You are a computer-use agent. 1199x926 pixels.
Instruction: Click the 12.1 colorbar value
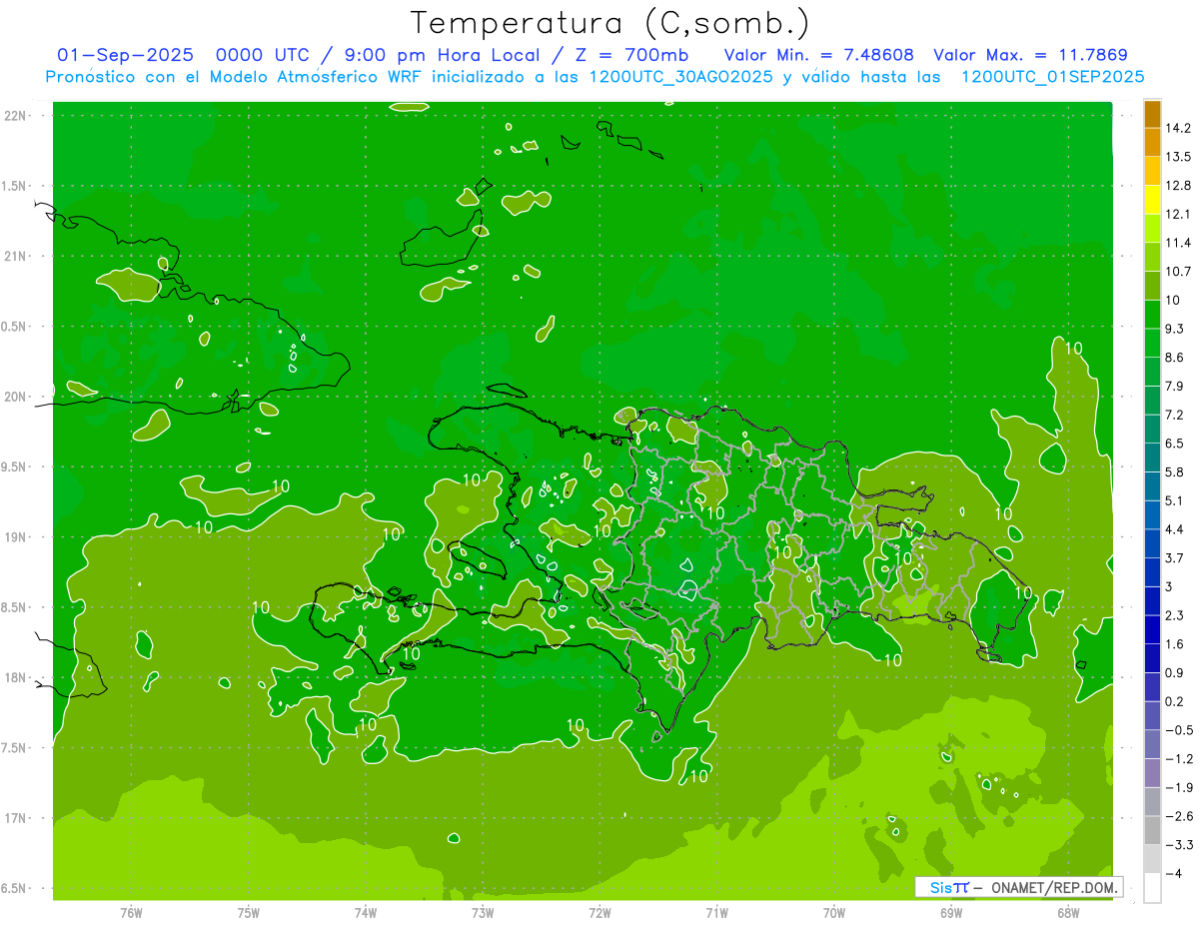(x=1178, y=214)
